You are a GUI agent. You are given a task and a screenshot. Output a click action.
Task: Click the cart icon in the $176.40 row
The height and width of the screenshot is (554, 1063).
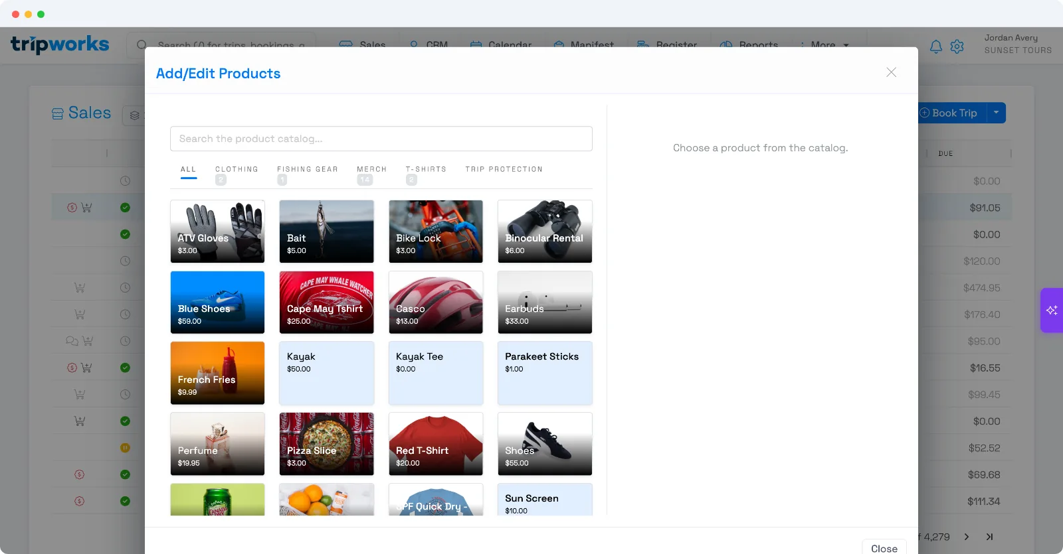click(x=80, y=314)
